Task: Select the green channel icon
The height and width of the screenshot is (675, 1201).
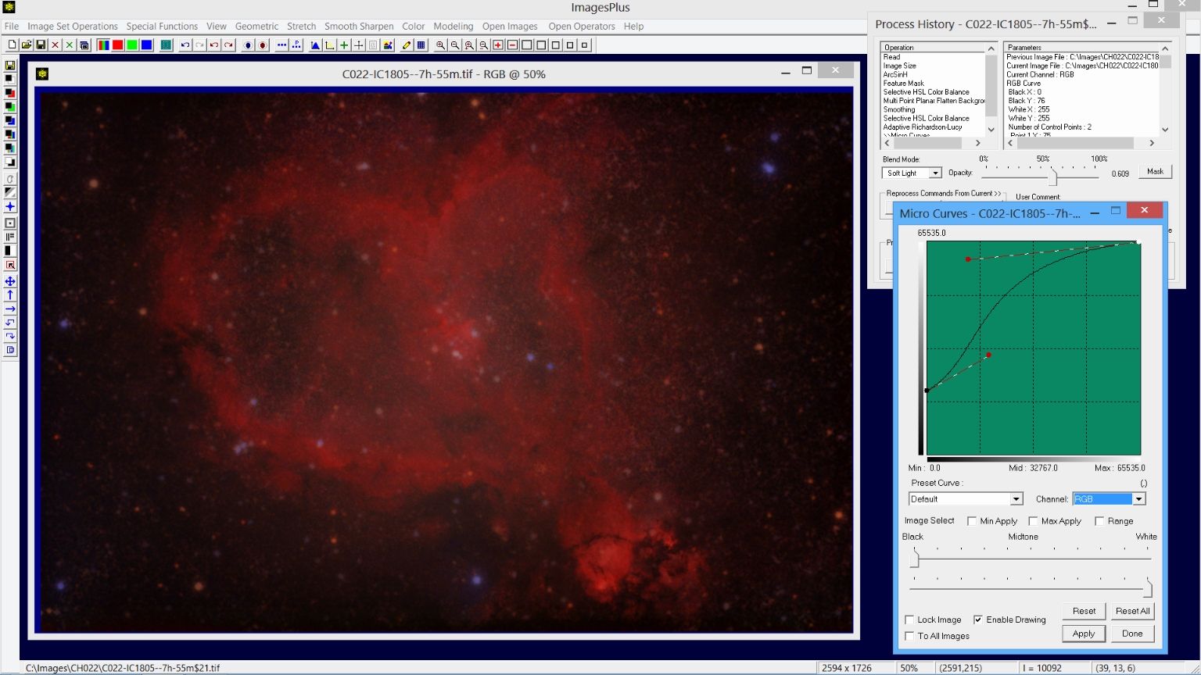Action: point(132,45)
